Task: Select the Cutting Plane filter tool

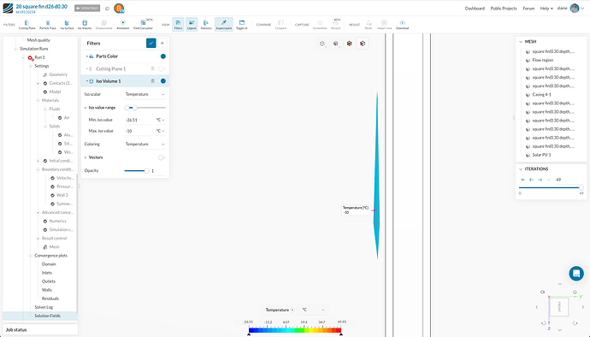Action: pos(27,25)
